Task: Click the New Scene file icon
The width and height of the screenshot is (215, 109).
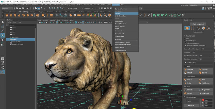Action: click(x=17, y=8)
